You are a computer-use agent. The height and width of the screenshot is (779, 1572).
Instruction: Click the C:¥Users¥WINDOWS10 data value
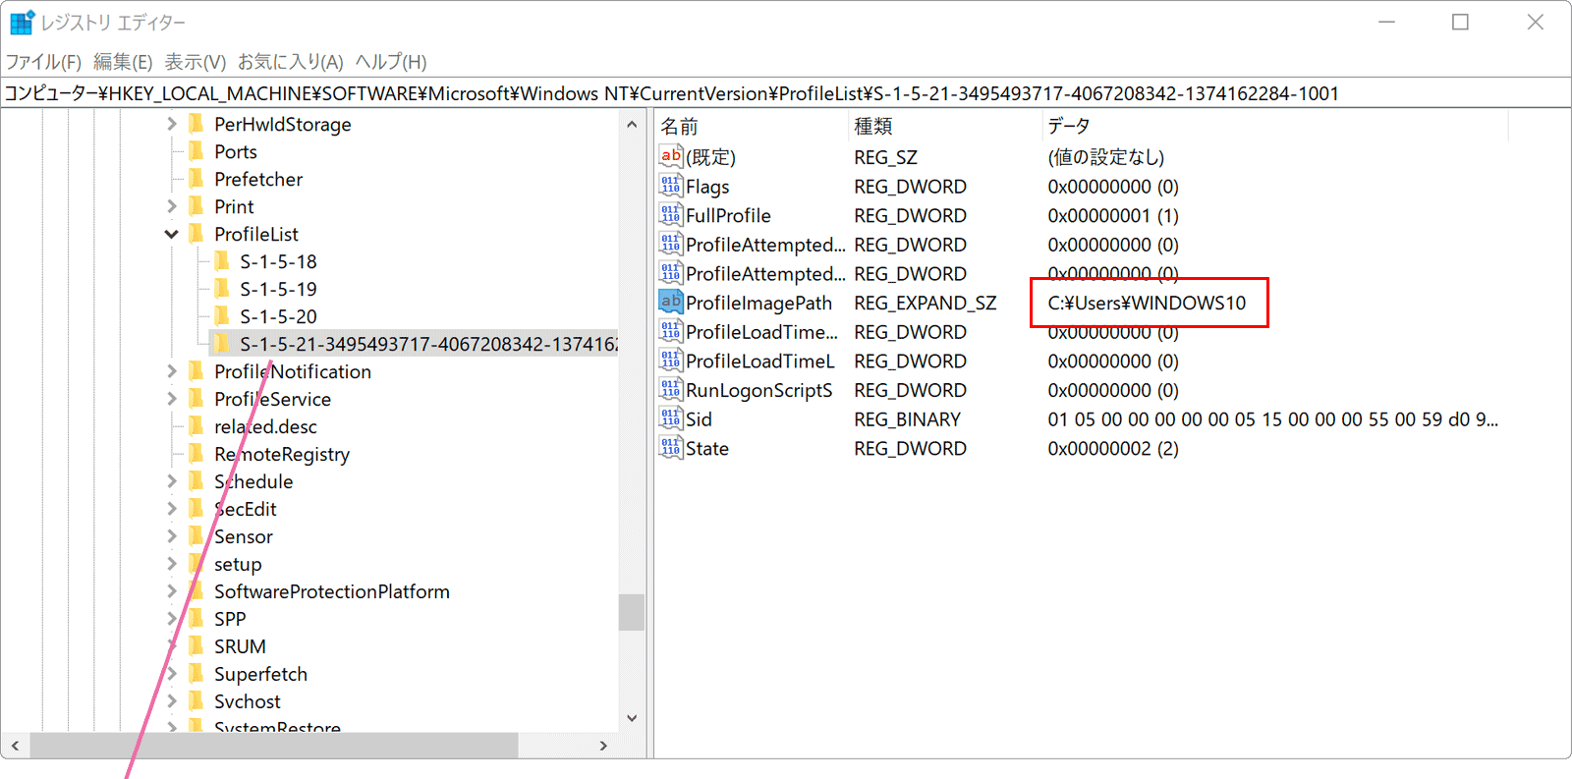[1147, 303]
